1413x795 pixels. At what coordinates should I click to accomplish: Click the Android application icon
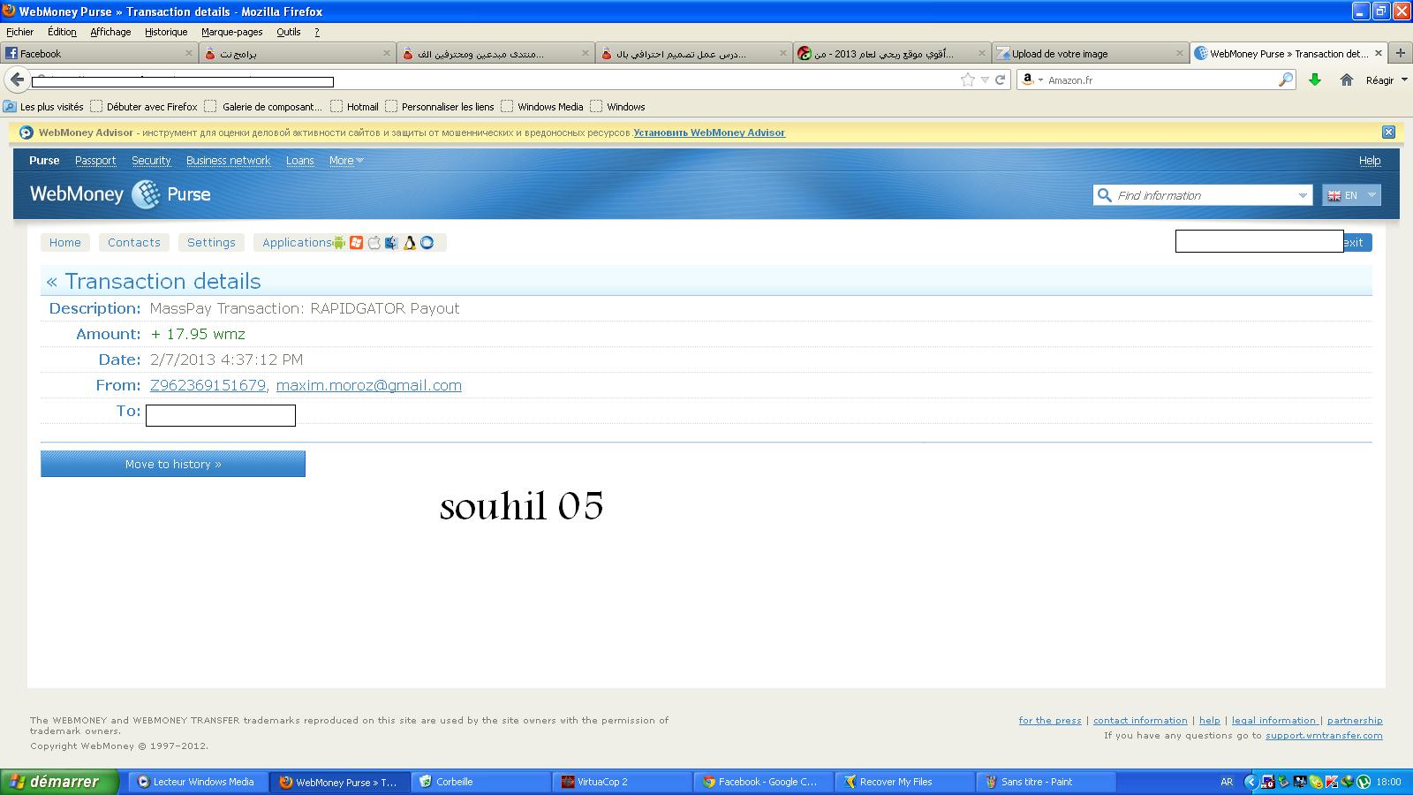(x=339, y=242)
